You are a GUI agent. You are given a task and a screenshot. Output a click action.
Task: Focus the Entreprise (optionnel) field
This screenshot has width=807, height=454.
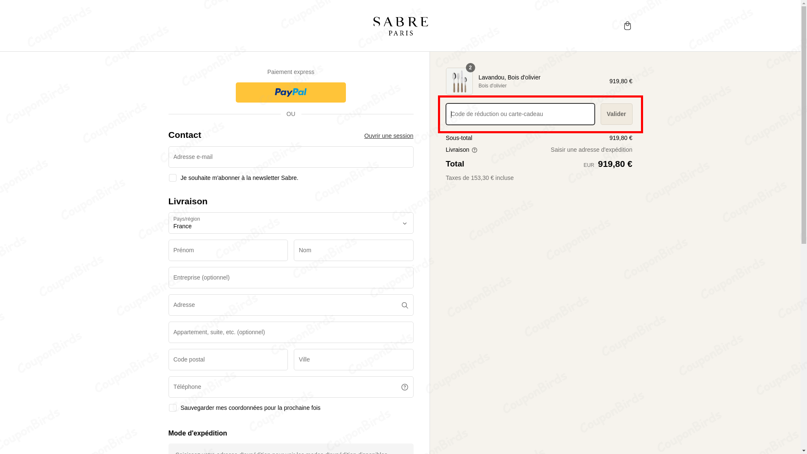point(291,277)
